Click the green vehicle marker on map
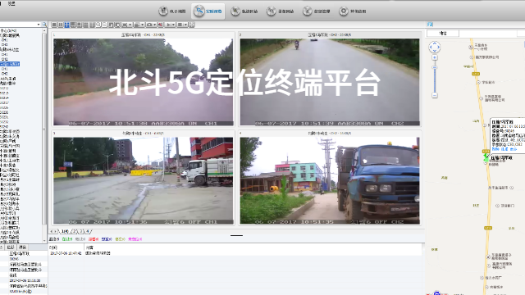 click(x=486, y=157)
